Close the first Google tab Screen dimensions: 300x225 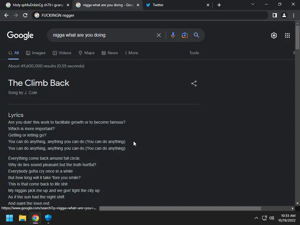pyautogui.click(x=68, y=5)
